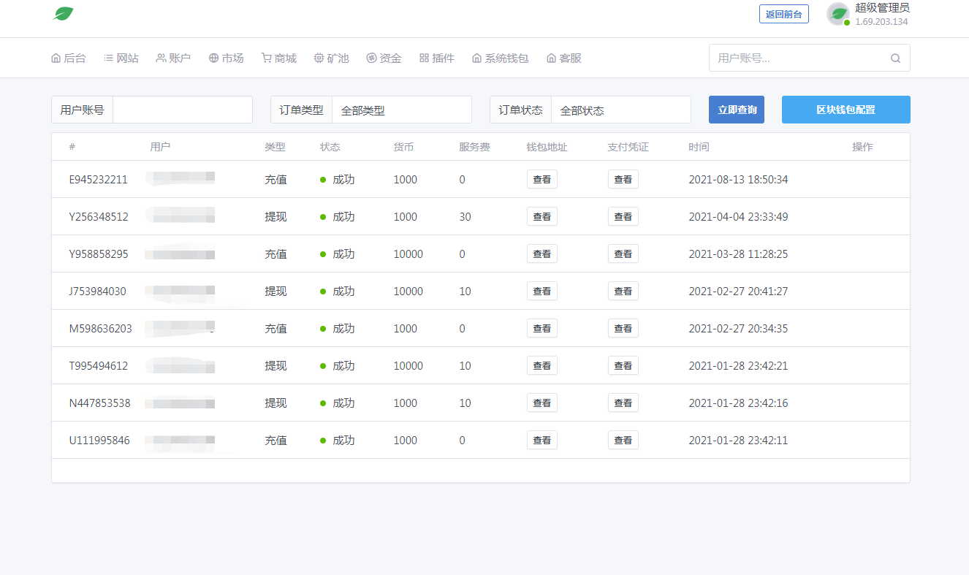Image resolution: width=969 pixels, height=575 pixels.
Task: Open the 市场 menu
Action: pos(227,58)
